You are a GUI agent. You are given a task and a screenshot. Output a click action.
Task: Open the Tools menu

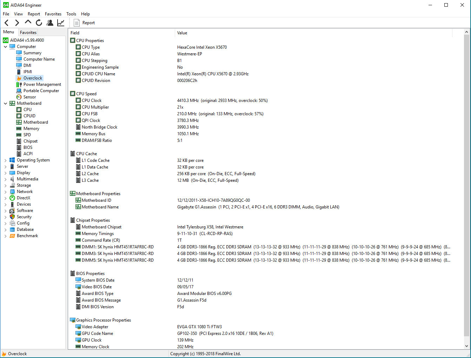click(x=71, y=14)
